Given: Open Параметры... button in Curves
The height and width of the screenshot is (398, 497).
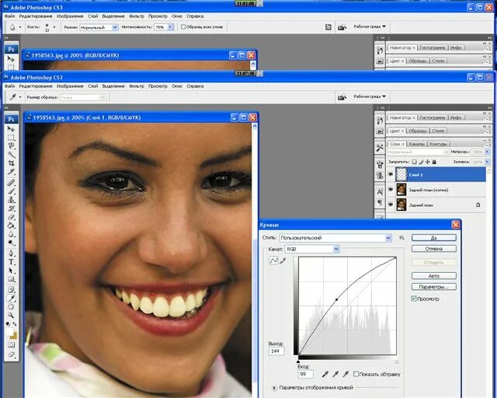Looking at the screenshot, I should tap(433, 287).
